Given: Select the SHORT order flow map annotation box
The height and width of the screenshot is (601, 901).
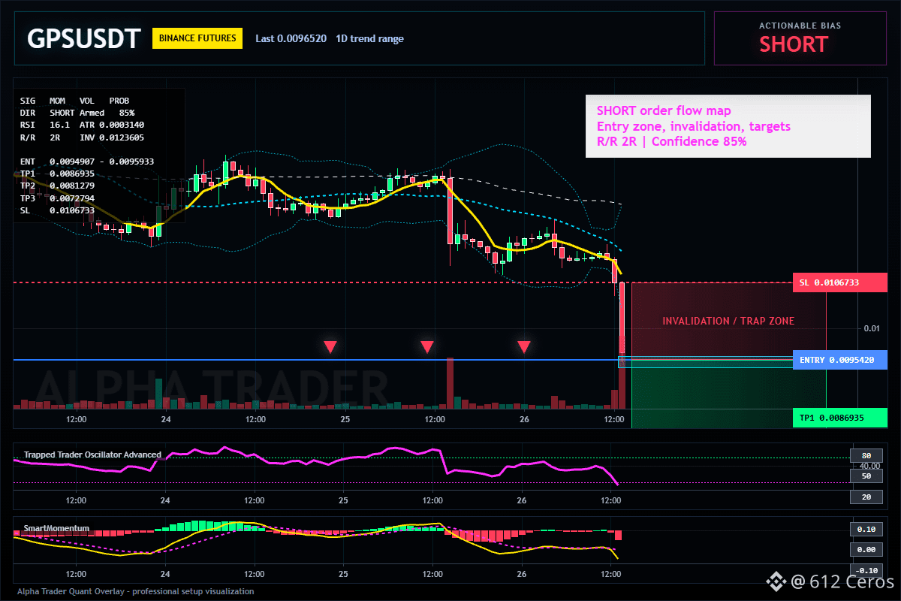Looking at the screenshot, I should pyautogui.click(x=728, y=126).
